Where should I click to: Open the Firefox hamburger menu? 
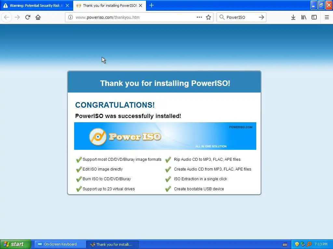tap(327, 18)
